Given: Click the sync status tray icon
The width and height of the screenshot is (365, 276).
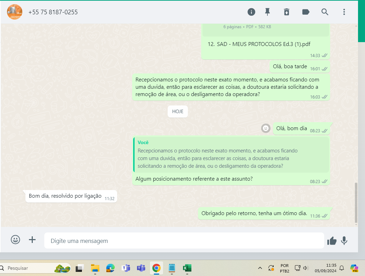Looking at the screenshot, I should coord(271,268).
